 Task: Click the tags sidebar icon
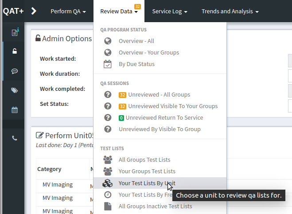pos(15,90)
